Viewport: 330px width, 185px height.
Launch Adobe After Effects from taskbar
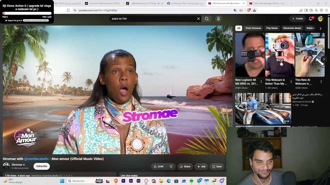(131, 181)
